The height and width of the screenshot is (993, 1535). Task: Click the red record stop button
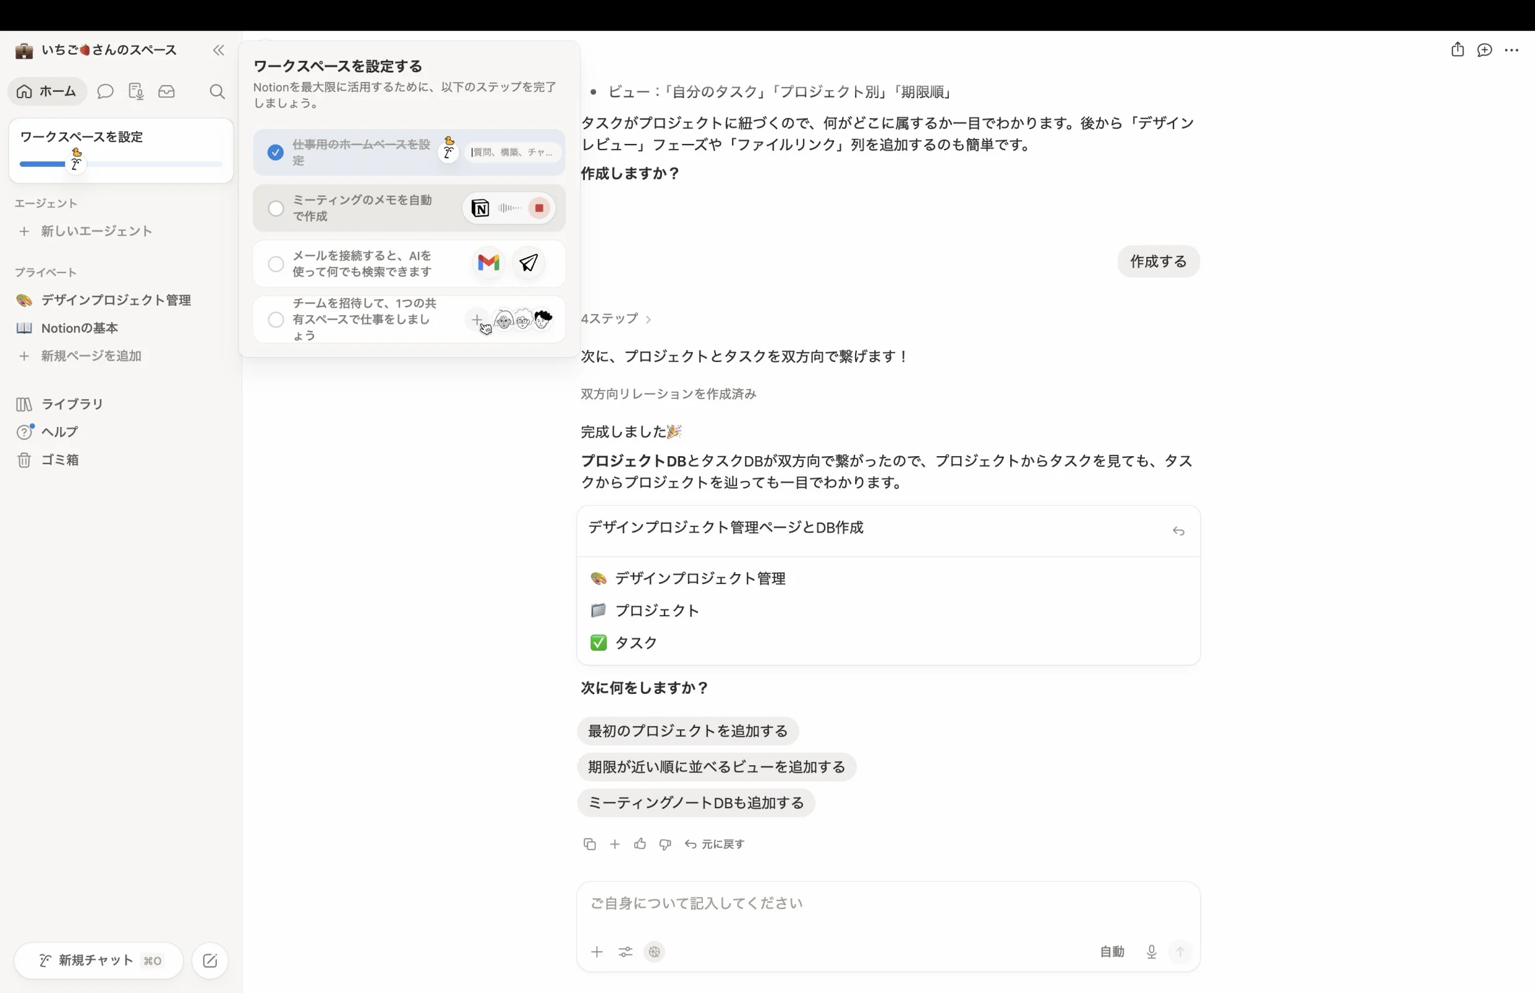click(x=539, y=209)
